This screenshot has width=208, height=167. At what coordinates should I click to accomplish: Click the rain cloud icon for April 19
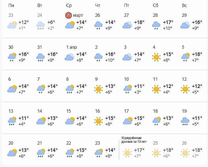[185, 121]
